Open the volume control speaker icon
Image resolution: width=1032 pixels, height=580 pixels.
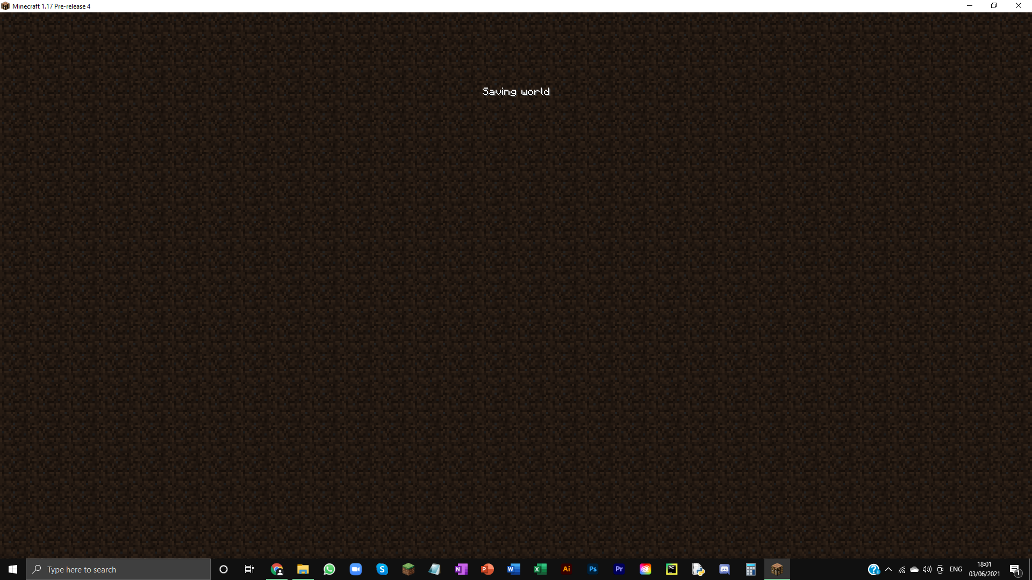[x=927, y=569]
